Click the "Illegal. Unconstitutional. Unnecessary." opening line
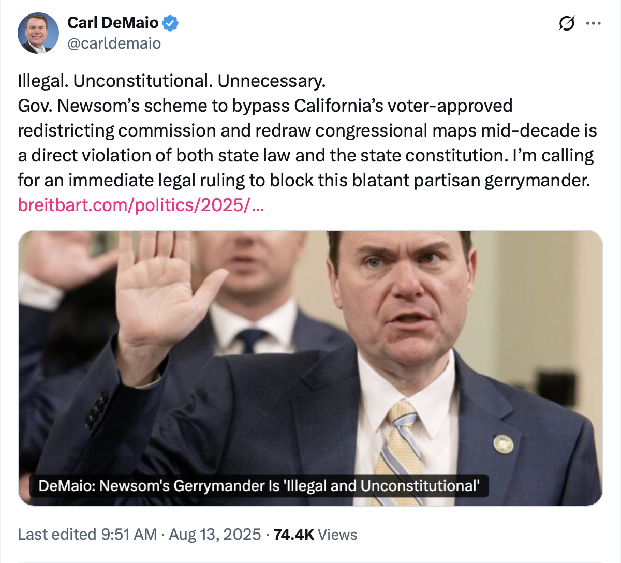The image size is (621, 563). pos(171,81)
